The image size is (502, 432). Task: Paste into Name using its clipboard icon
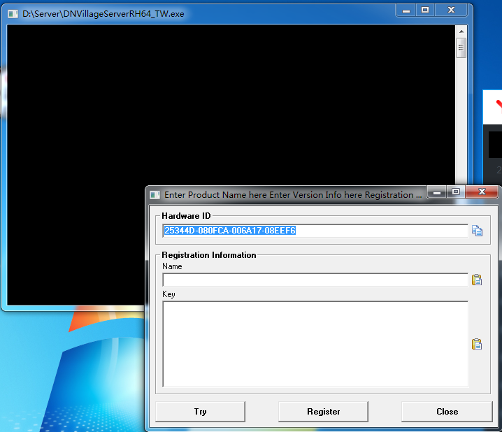[477, 280]
